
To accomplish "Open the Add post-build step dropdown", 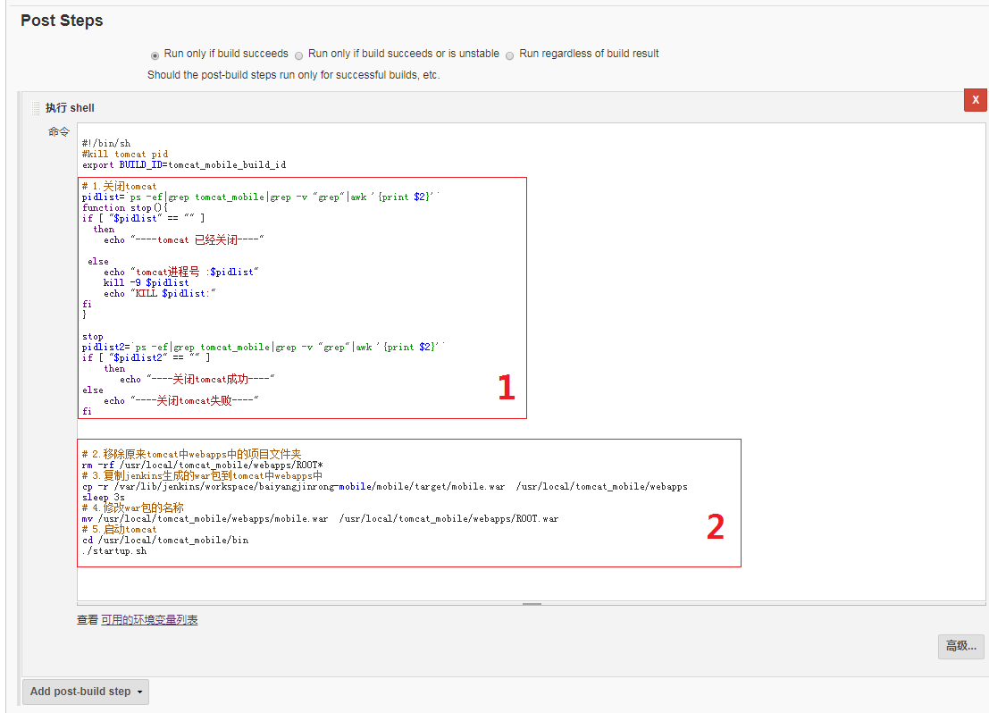I will click(86, 692).
